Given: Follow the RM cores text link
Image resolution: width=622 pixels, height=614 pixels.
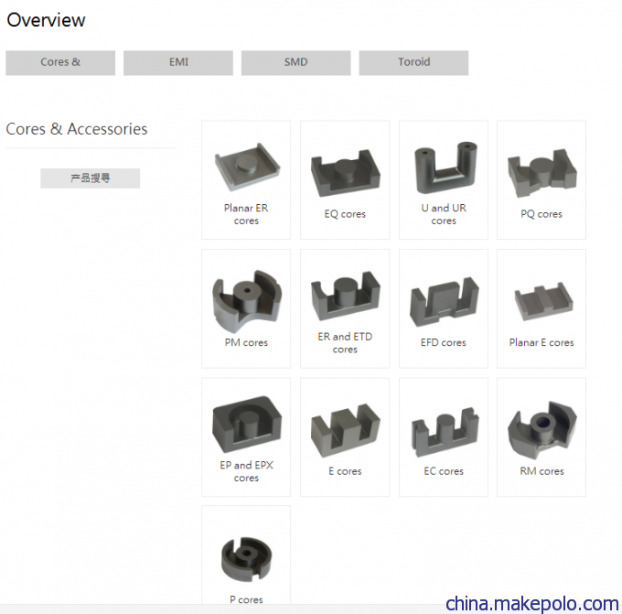Looking at the screenshot, I should [x=542, y=471].
